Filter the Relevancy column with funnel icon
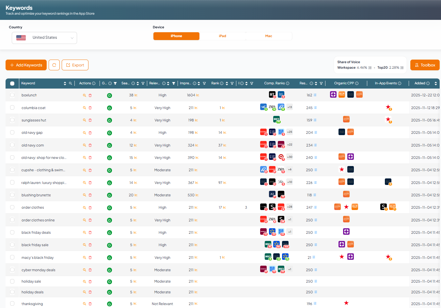 [174, 83]
